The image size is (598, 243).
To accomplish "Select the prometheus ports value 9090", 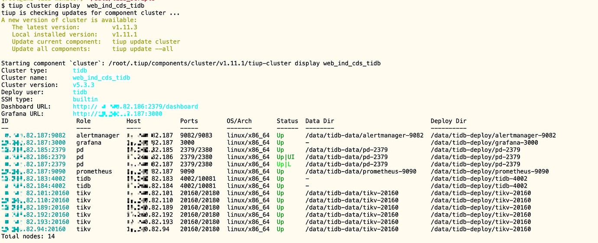I will pos(187,172).
